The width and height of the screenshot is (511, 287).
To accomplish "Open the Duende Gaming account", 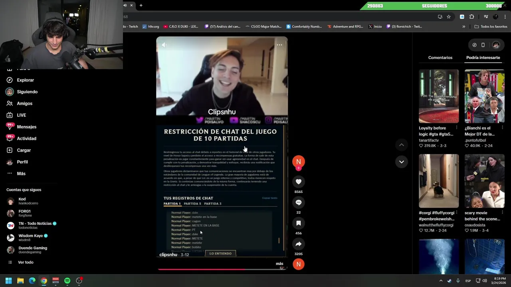I will tap(27, 250).
